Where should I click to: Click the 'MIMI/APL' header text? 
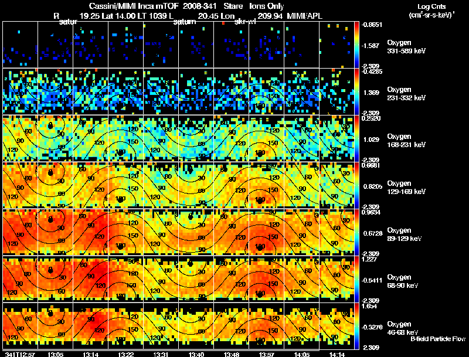click(304, 16)
